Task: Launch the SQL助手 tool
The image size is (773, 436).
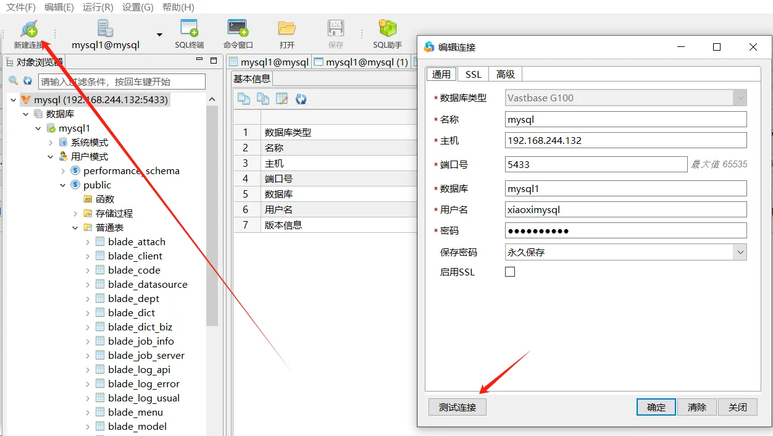Action: [x=387, y=30]
